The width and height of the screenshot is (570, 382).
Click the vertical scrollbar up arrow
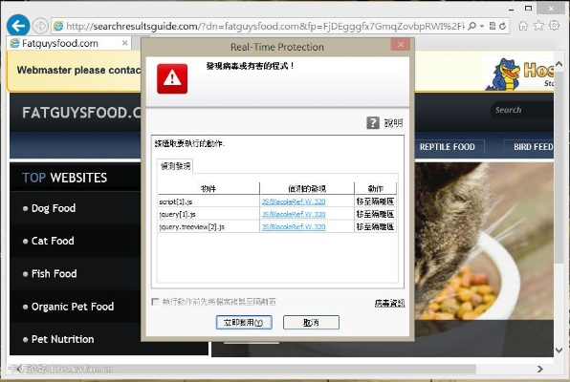point(559,64)
